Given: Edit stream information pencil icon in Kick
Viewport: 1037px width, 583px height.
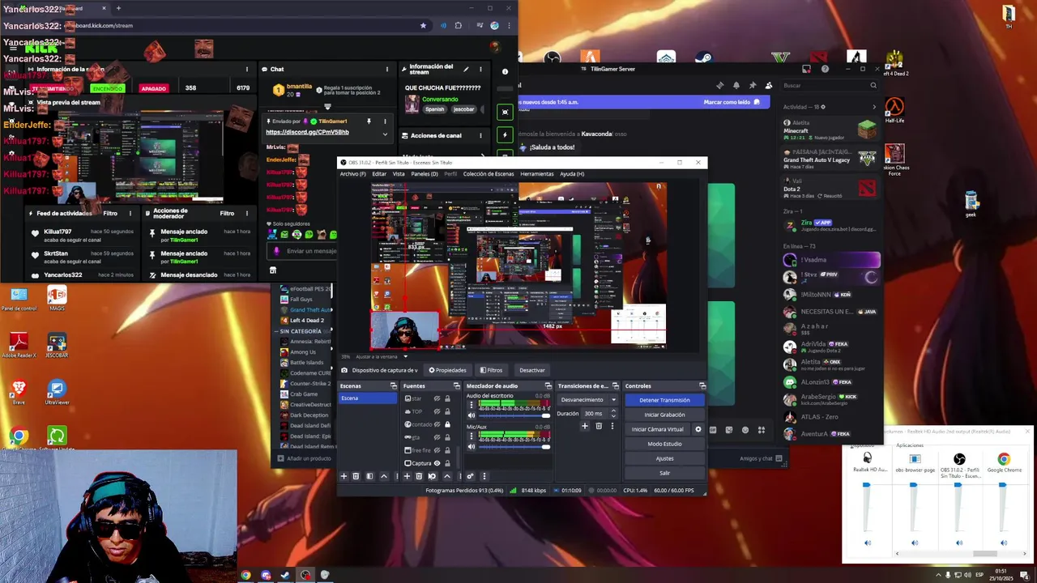Looking at the screenshot, I should 467,69.
